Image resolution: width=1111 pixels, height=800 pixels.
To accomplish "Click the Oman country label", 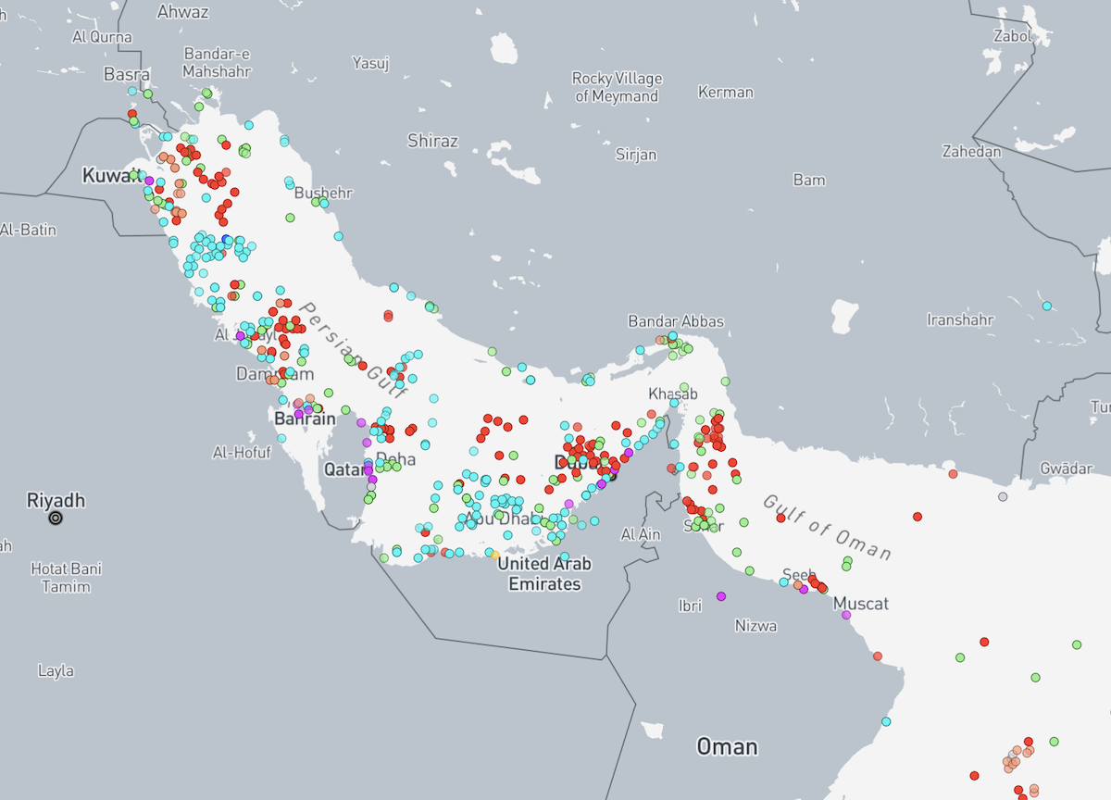I will click(x=727, y=746).
